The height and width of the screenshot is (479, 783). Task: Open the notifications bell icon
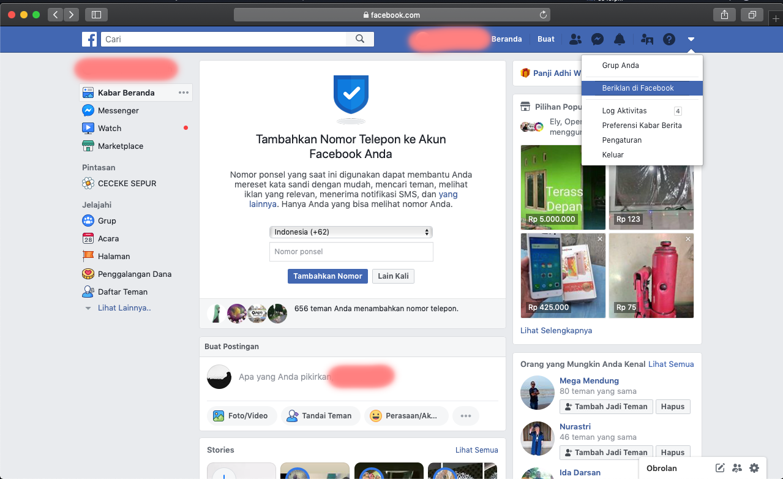620,39
